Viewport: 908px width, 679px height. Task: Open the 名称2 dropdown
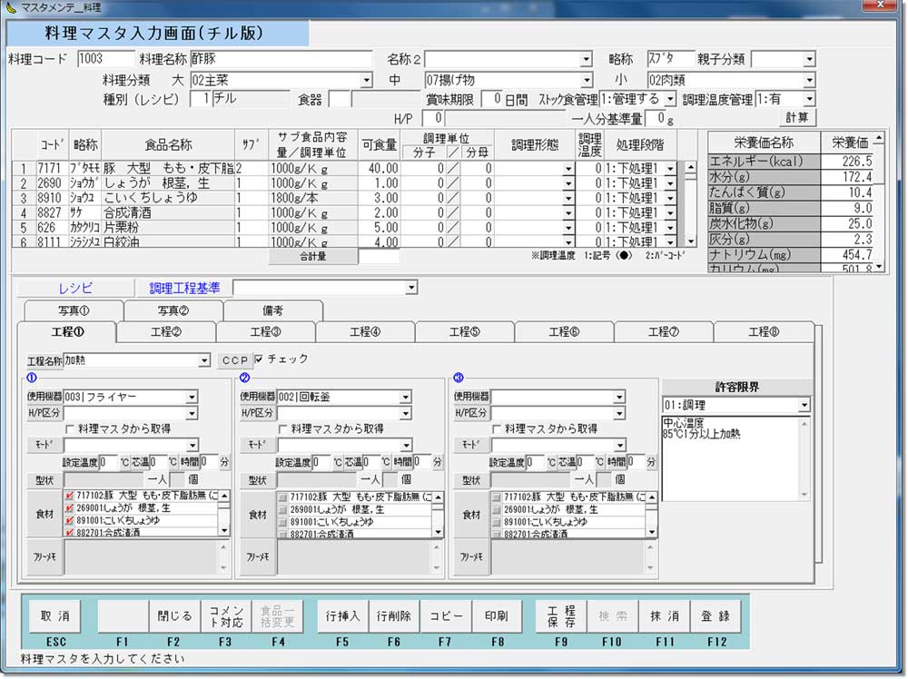coord(586,59)
